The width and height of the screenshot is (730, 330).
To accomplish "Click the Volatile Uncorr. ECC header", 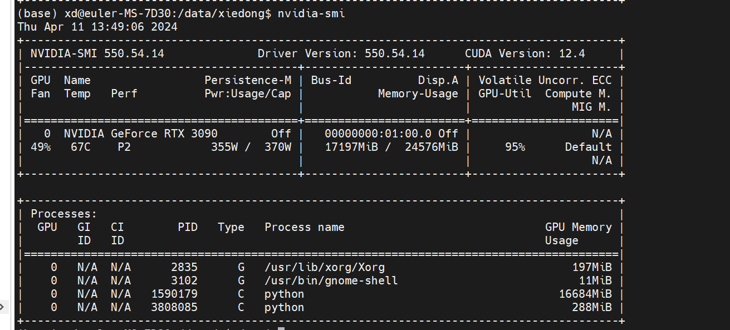I will click(545, 80).
